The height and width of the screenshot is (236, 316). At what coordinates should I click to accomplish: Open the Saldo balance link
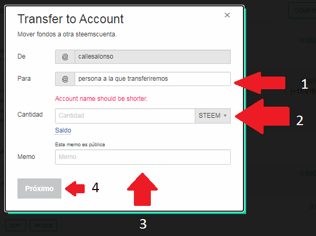(63, 130)
